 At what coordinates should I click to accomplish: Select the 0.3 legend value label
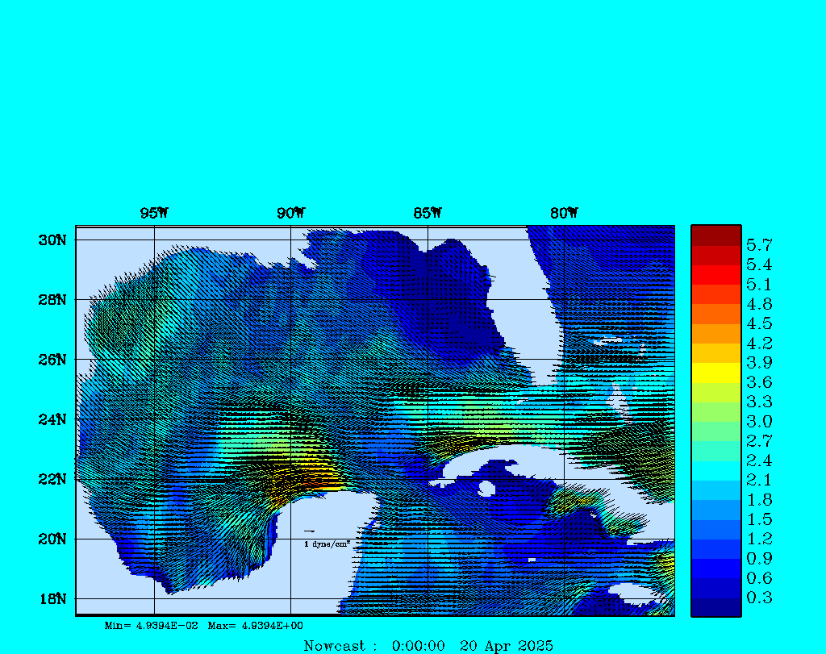coord(759,598)
